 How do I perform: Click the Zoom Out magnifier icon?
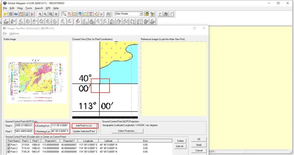coord(45,14)
